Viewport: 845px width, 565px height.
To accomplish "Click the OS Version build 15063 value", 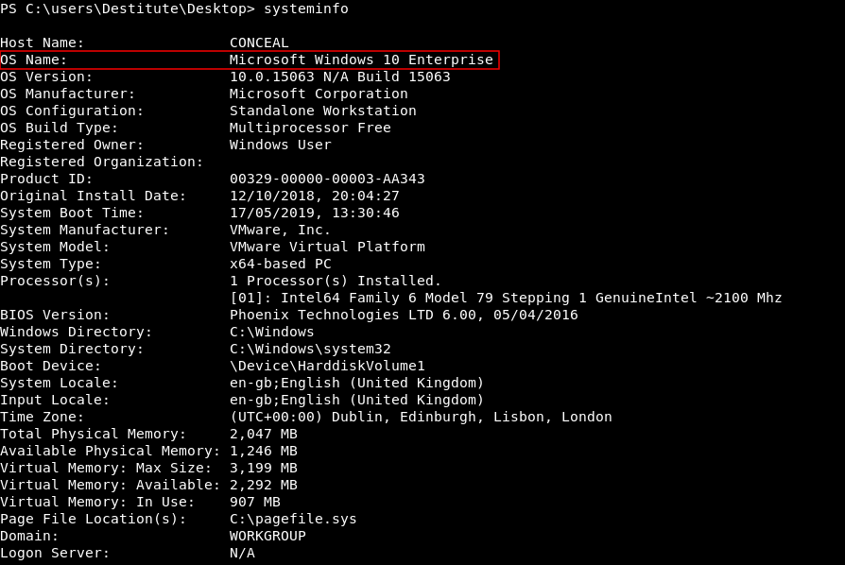I will click(x=339, y=77).
